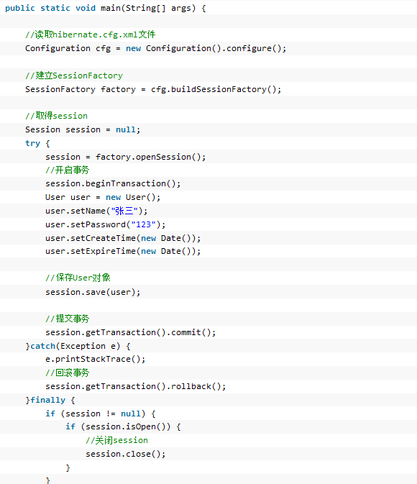Click the buildSessionFactory() statement
Screen dimensions: 417x484
click(x=153, y=89)
